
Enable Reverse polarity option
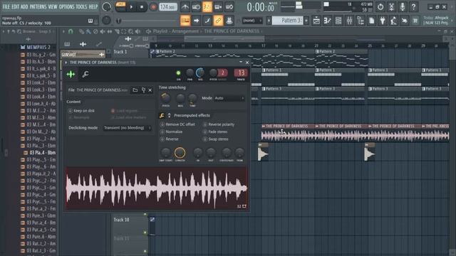(219, 124)
